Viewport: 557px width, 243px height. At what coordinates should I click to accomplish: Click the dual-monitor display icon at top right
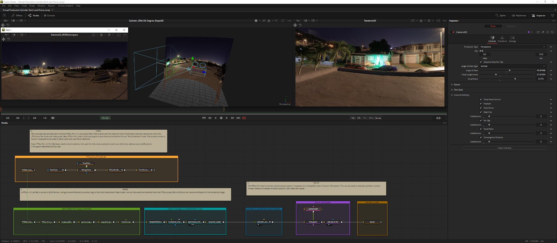tap(552, 15)
